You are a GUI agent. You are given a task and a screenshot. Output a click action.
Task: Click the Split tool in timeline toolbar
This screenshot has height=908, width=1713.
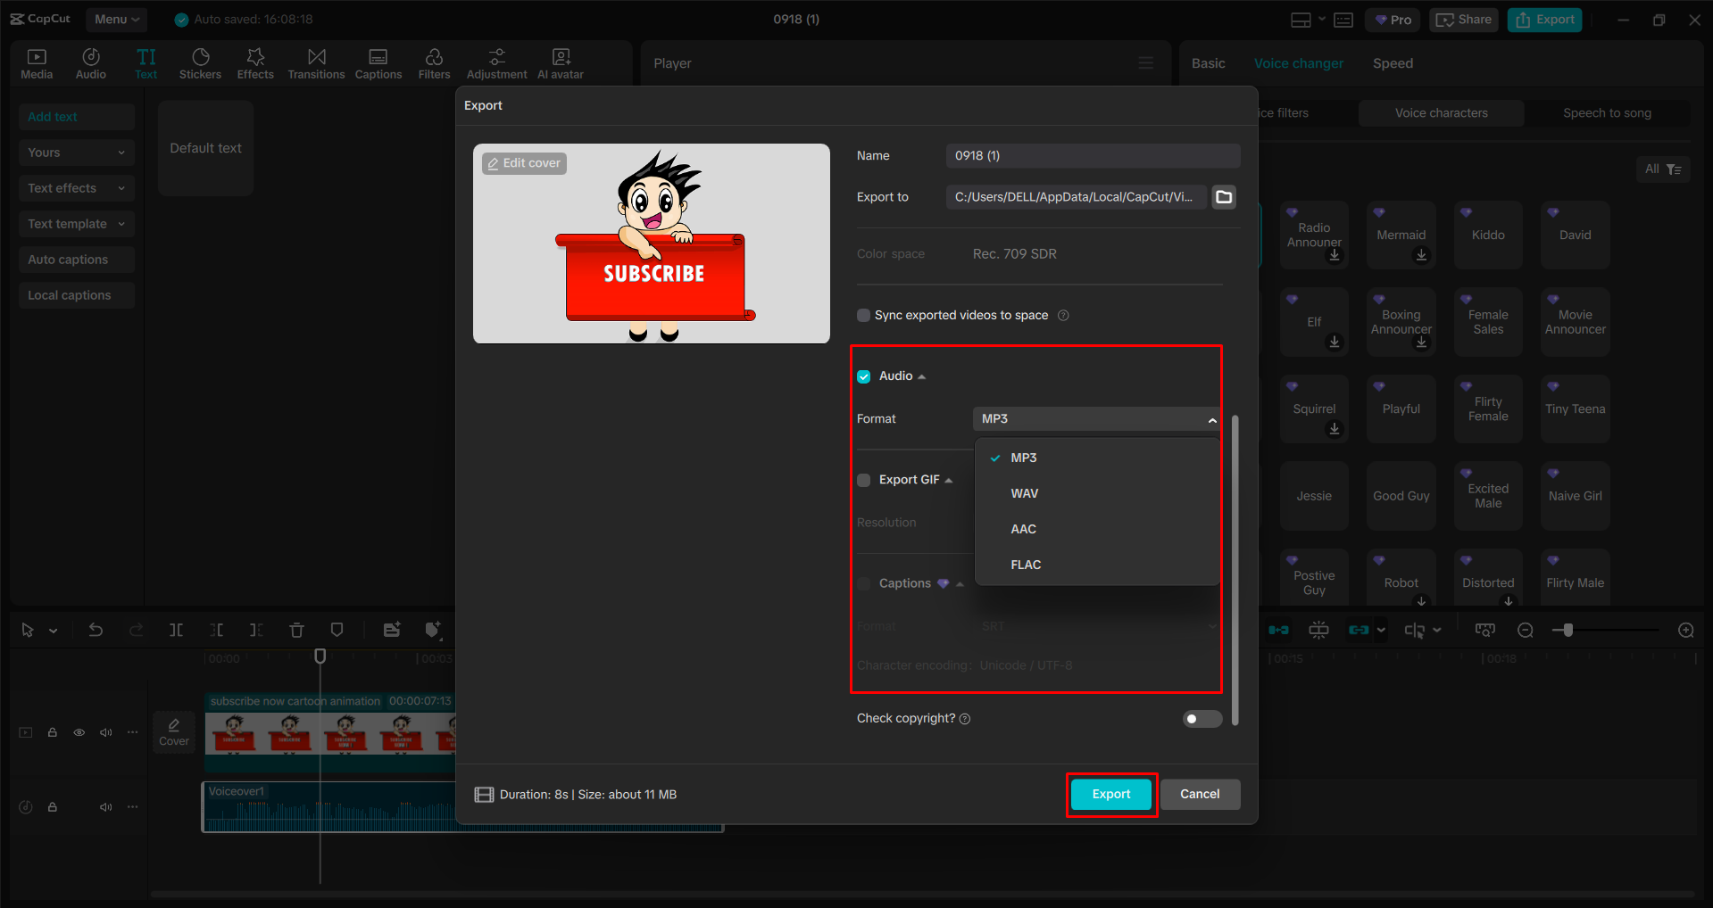tap(176, 630)
